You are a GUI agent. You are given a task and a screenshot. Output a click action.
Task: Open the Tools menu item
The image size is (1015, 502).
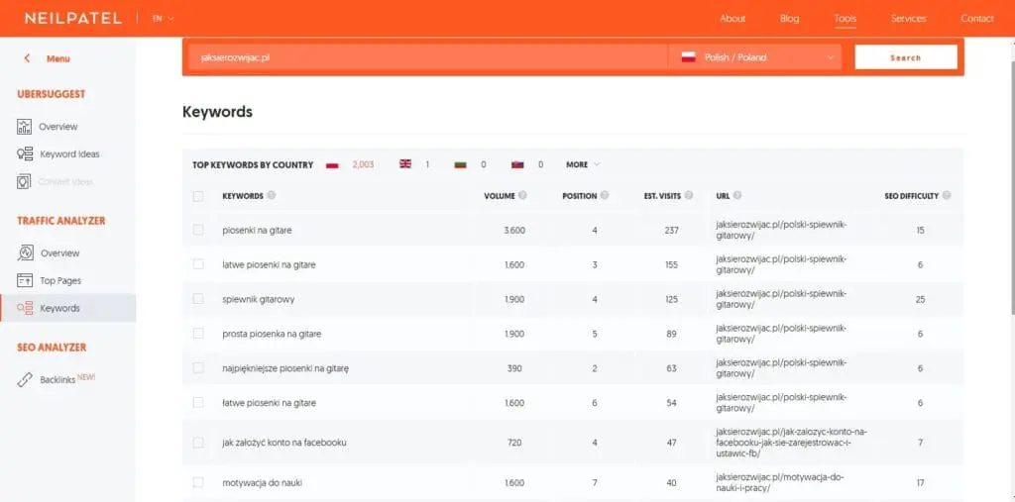coord(845,19)
